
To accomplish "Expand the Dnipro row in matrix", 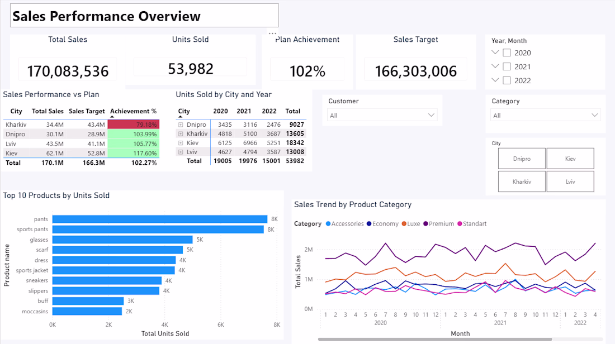I will [x=181, y=125].
